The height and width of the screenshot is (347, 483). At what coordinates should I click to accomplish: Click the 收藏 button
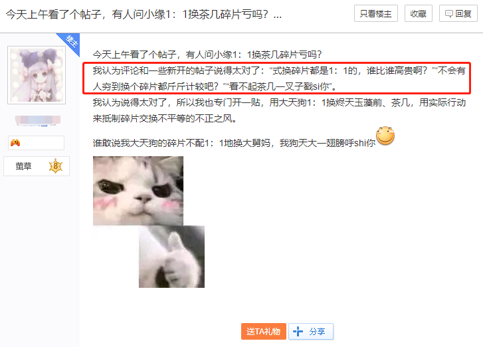419,13
